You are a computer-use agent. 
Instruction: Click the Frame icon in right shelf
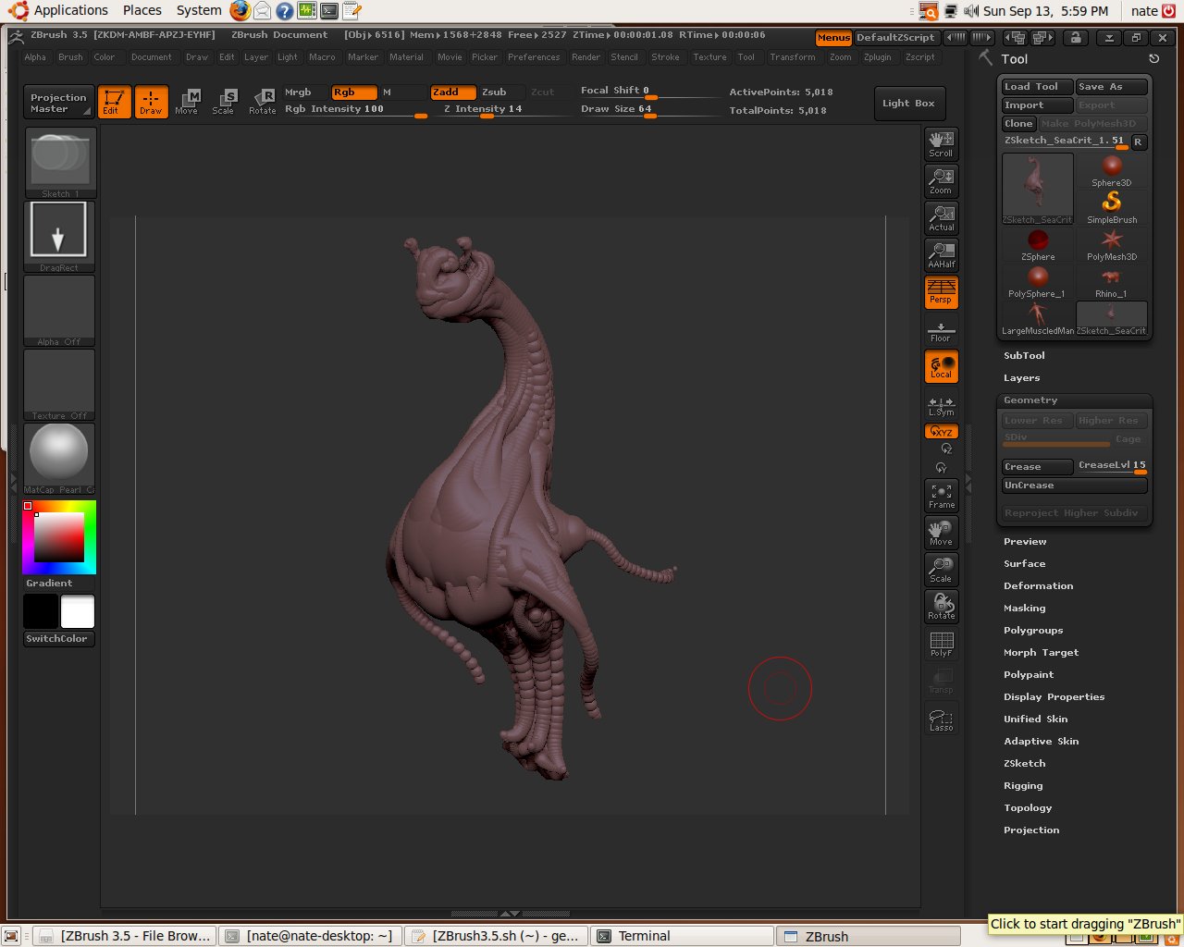(x=941, y=496)
